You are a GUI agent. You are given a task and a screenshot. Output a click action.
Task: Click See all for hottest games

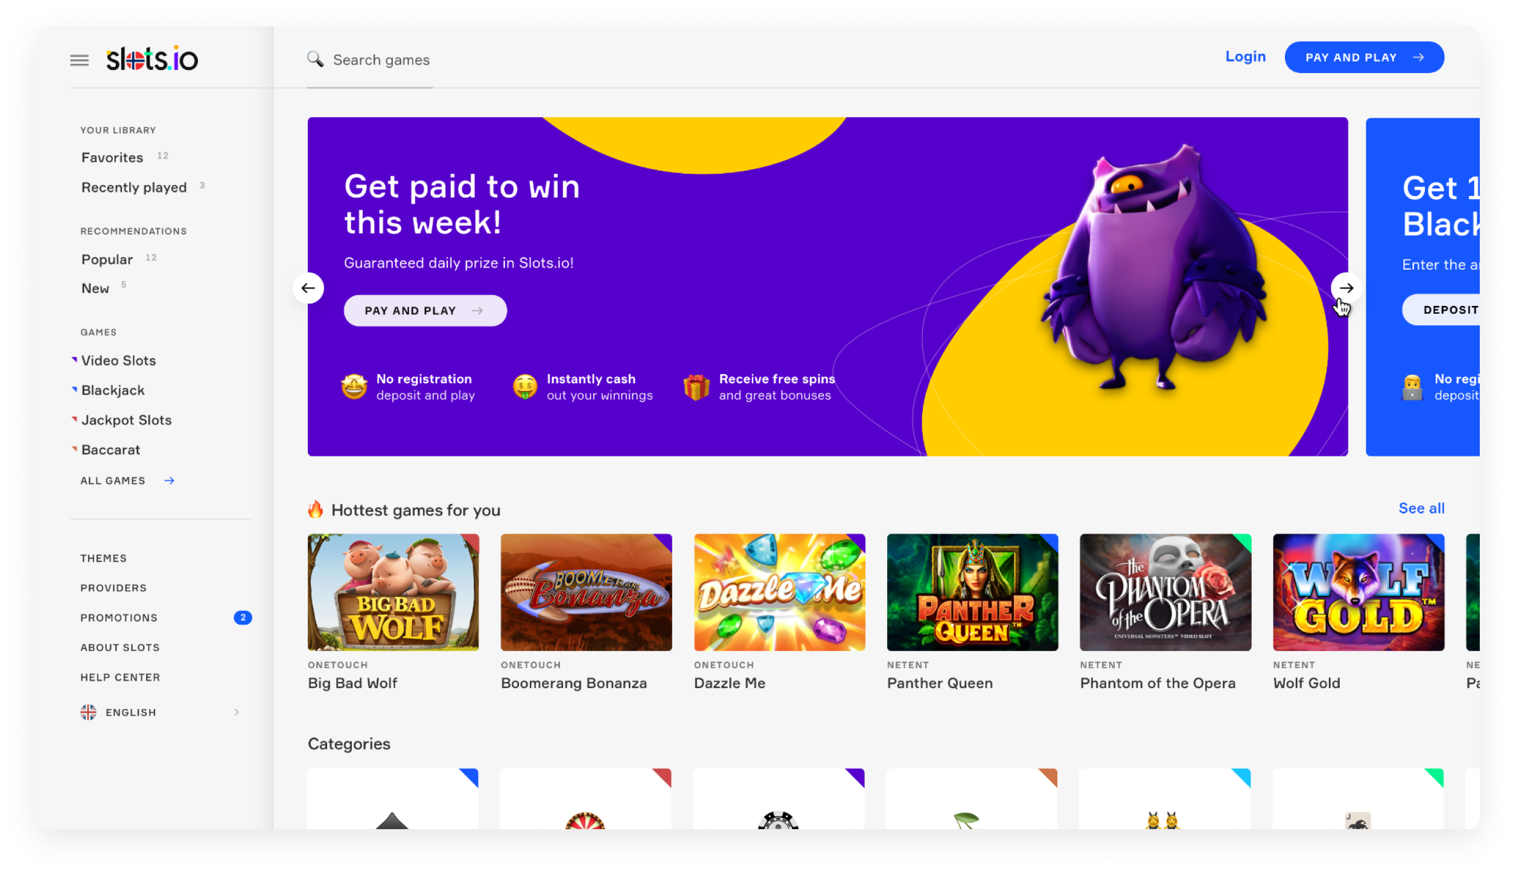[x=1422, y=509]
